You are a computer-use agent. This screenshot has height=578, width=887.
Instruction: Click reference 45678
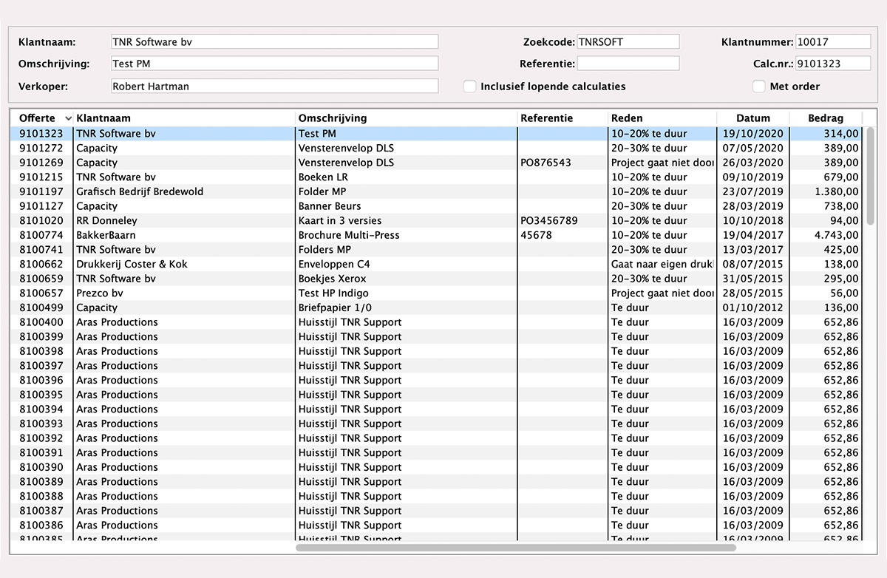coord(536,235)
